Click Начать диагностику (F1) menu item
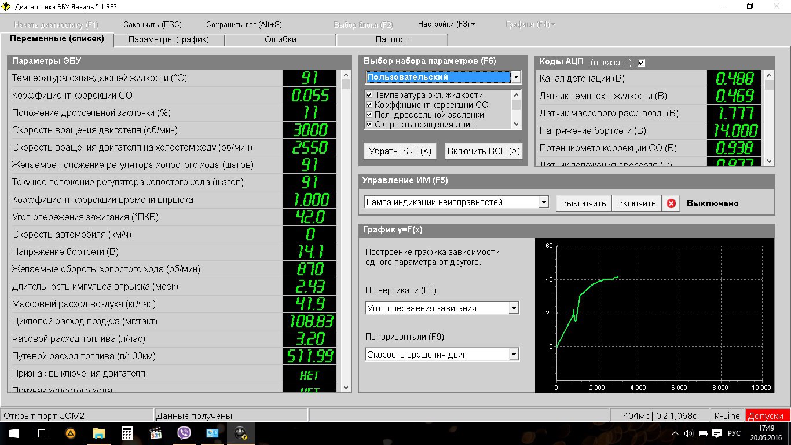 point(56,24)
